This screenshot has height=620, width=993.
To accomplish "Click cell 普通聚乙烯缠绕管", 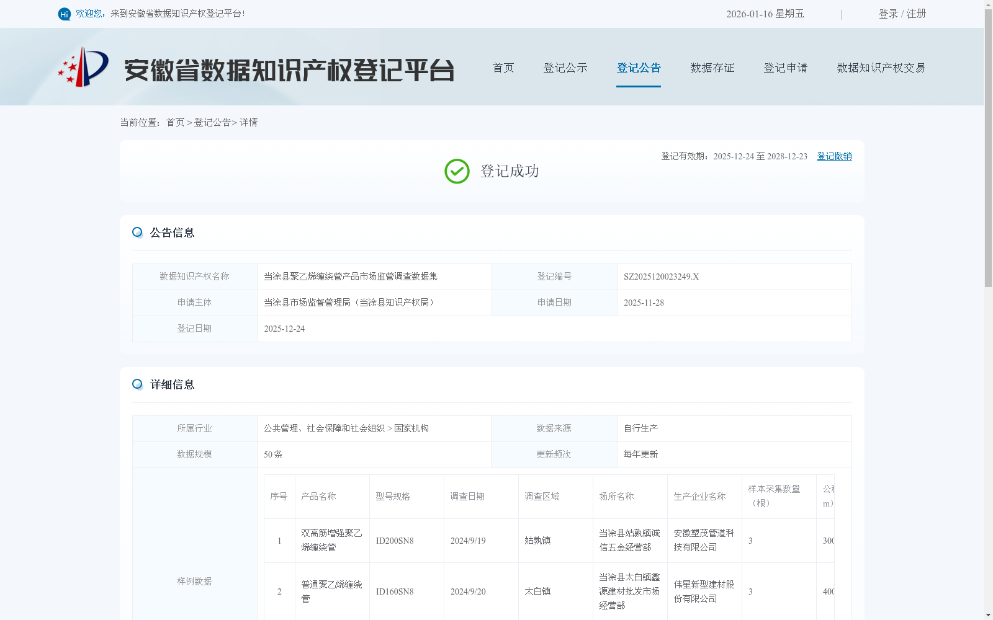I will click(331, 591).
